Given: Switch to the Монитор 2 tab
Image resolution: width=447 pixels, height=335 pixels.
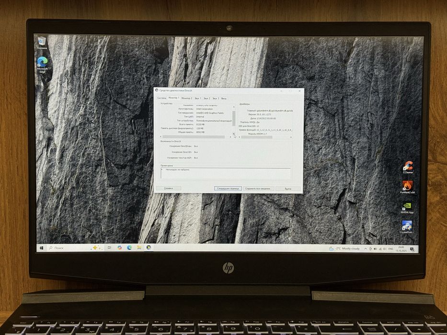Looking at the screenshot, I should pyautogui.click(x=187, y=98).
